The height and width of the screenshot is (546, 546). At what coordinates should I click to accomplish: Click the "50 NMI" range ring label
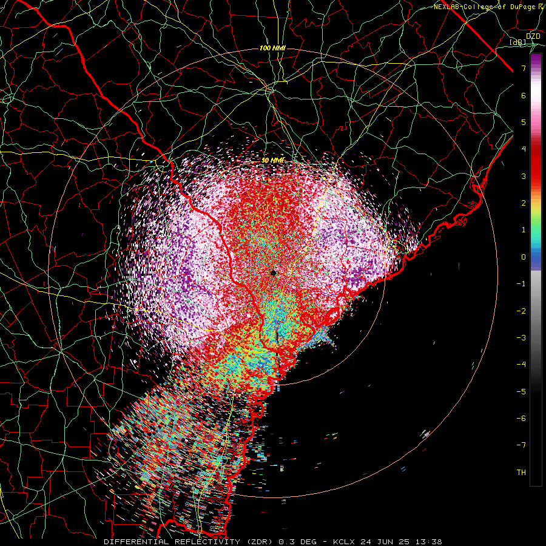coord(273,161)
